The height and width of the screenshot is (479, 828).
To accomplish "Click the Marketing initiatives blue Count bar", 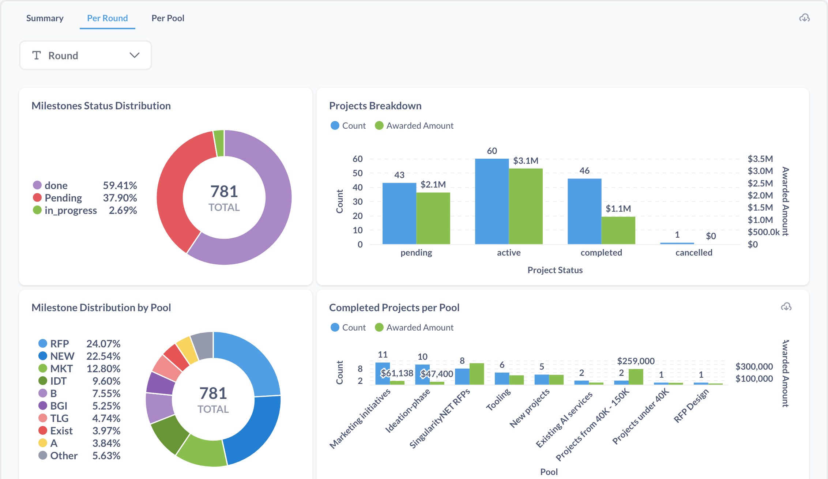I will 383,373.
